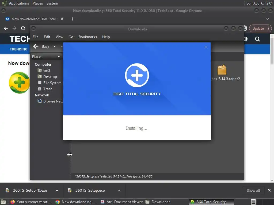The width and height of the screenshot is (274, 205).
Task: Select vm3 home folder in sidebar
Action: pos(47,70)
